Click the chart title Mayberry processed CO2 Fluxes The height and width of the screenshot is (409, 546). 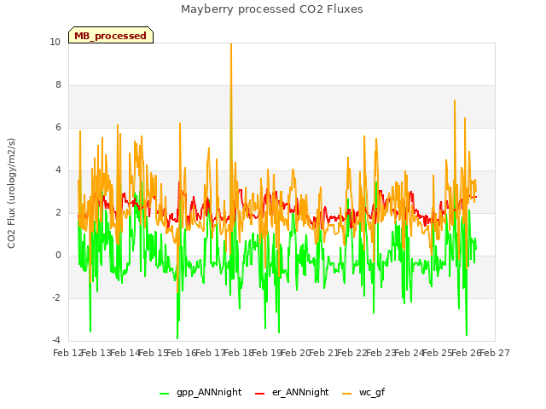pyautogui.click(x=272, y=9)
